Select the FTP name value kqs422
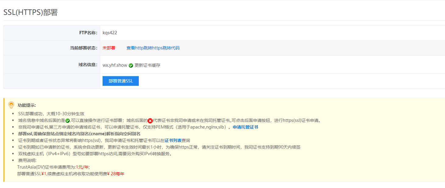The image size is (445, 188). point(110,33)
